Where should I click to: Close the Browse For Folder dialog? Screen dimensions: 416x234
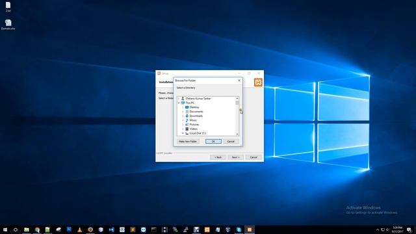[x=239, y=81]
